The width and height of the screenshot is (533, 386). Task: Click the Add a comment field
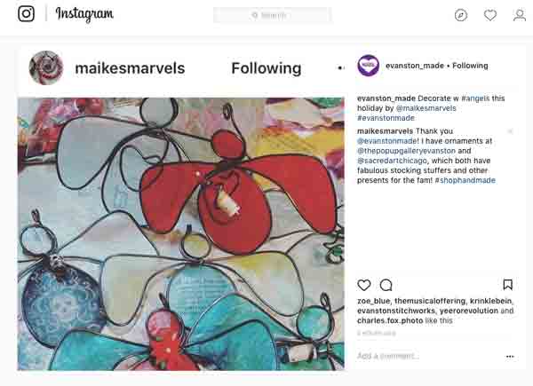click(x=426, y=356)
